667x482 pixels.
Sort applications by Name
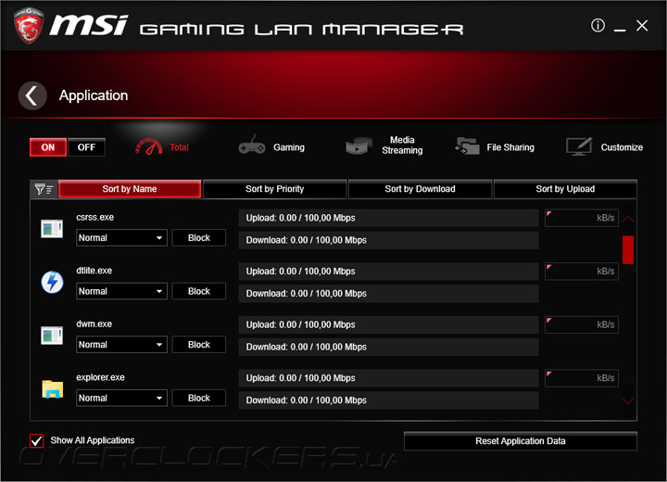click(x=130, y=189)
